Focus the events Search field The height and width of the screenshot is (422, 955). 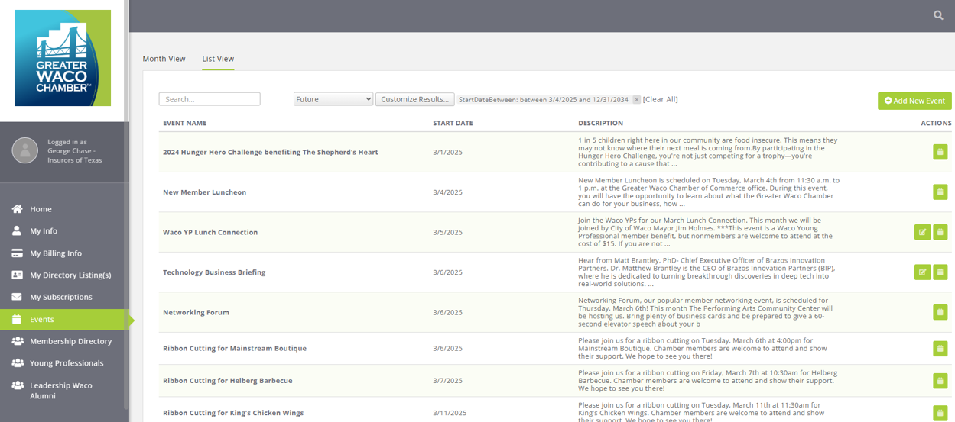pyautogui.click(x=210, y=99)
